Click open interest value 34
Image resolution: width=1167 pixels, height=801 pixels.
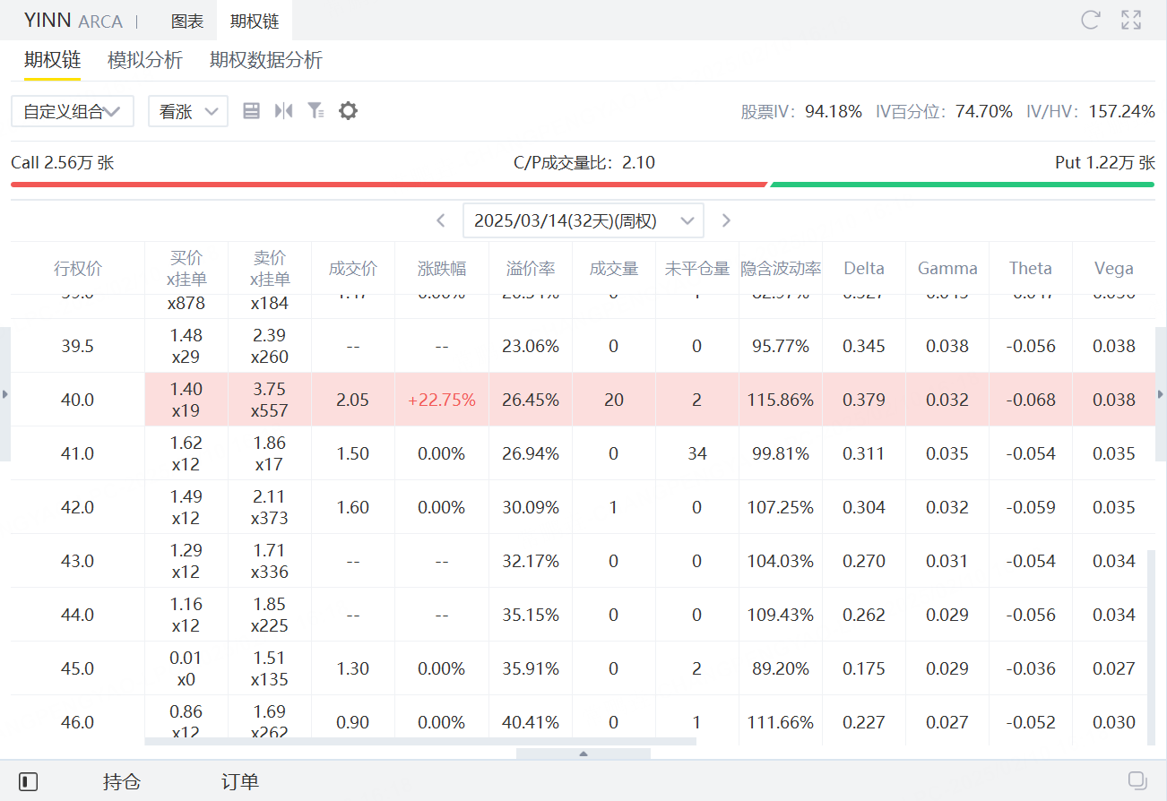pyautogui.click(x=697, y=453)
